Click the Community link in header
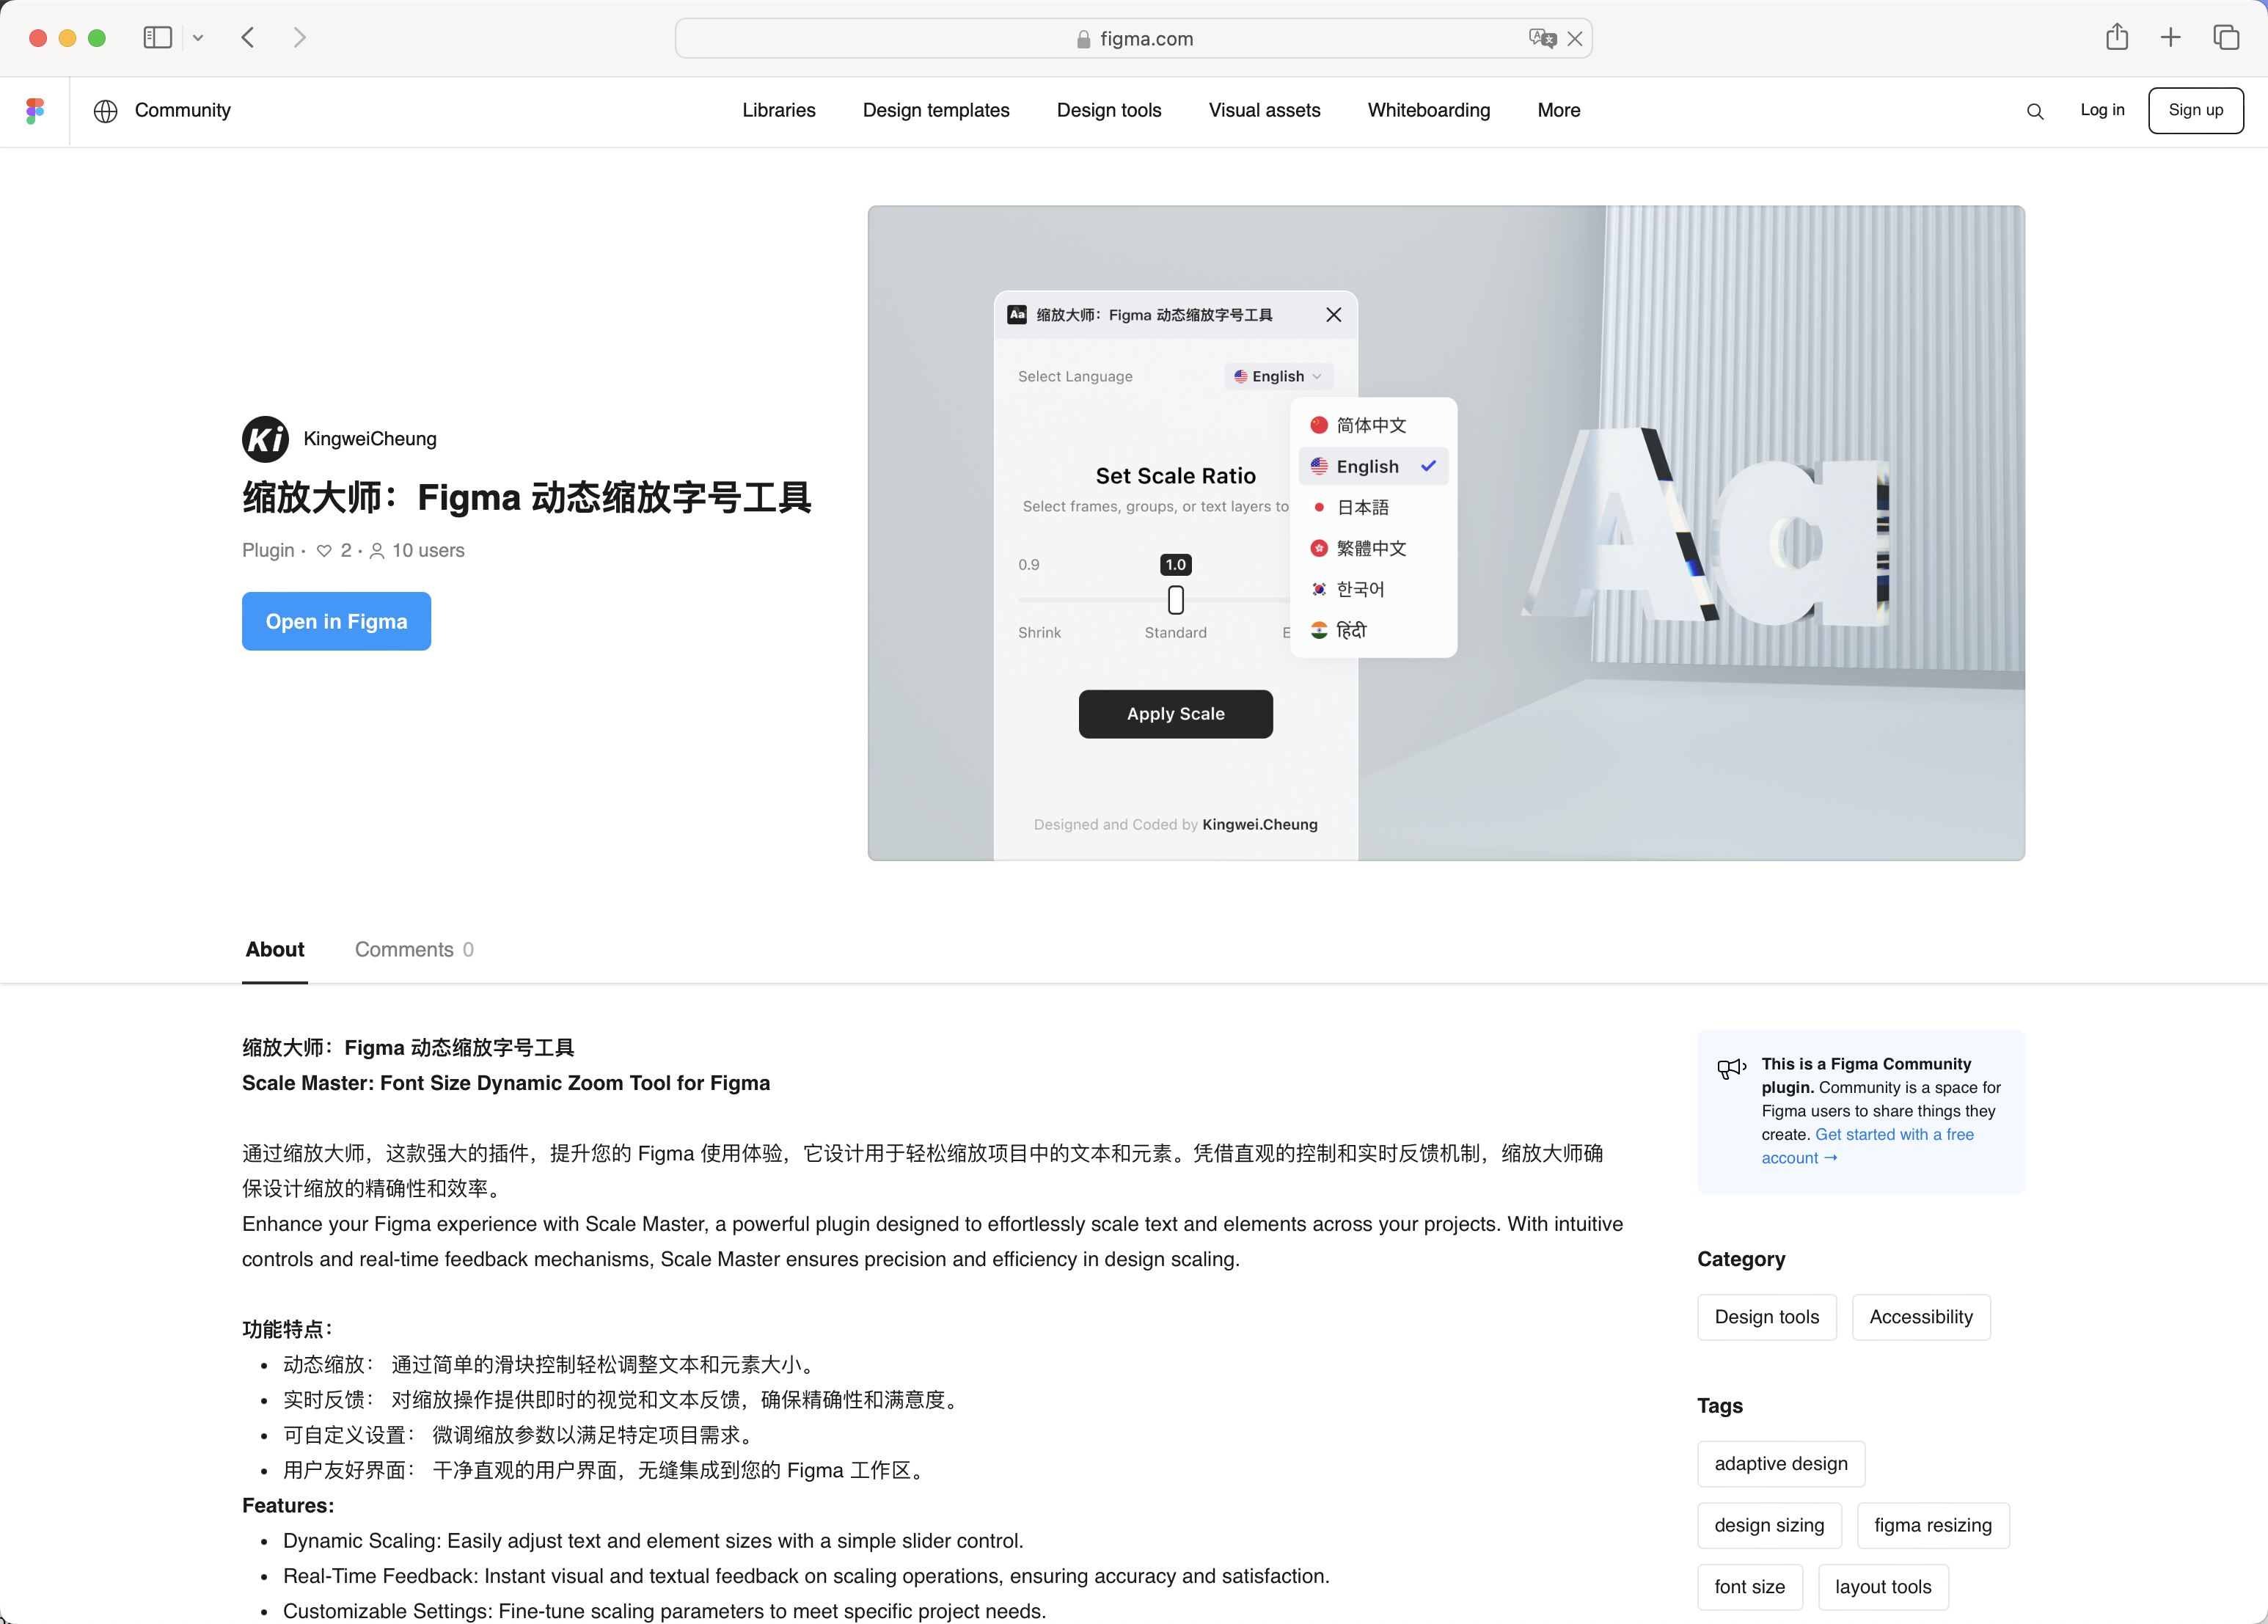Screen dimensions: 2268x1624 coord(182,111)
